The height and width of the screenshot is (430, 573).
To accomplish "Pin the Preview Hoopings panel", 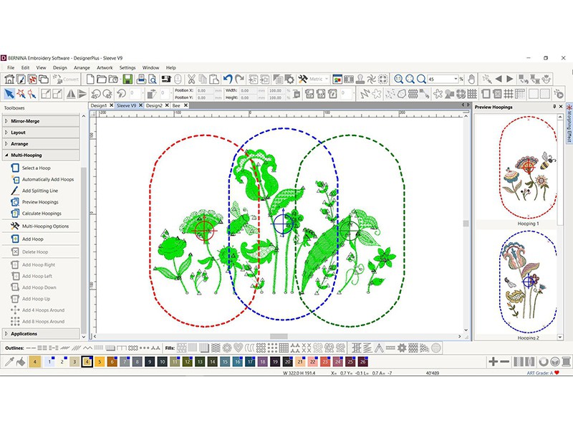I will 554,105.
